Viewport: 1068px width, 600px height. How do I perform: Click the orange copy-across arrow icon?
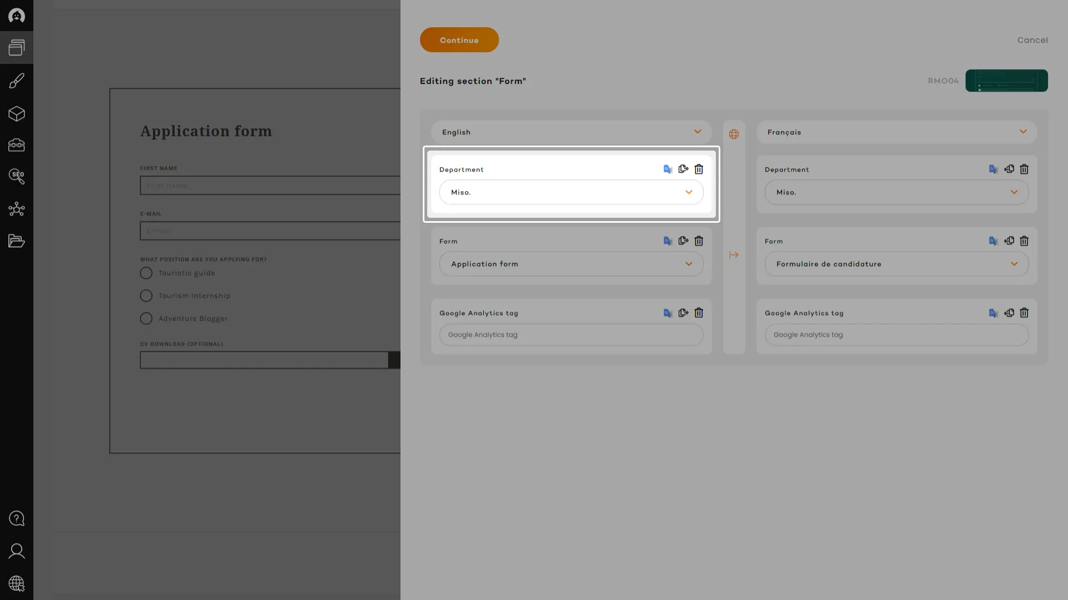734,255
